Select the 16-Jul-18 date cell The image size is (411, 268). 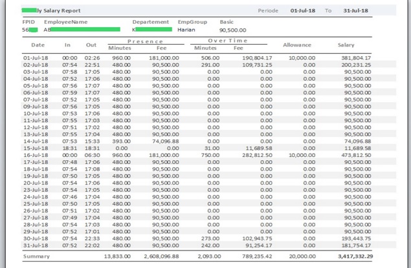point(36,155)
